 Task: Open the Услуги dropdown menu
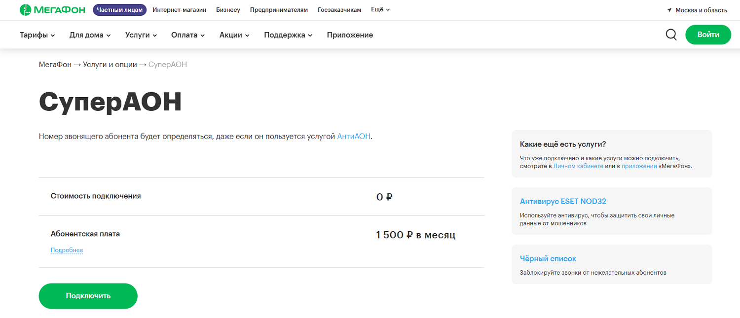point(141,35)
